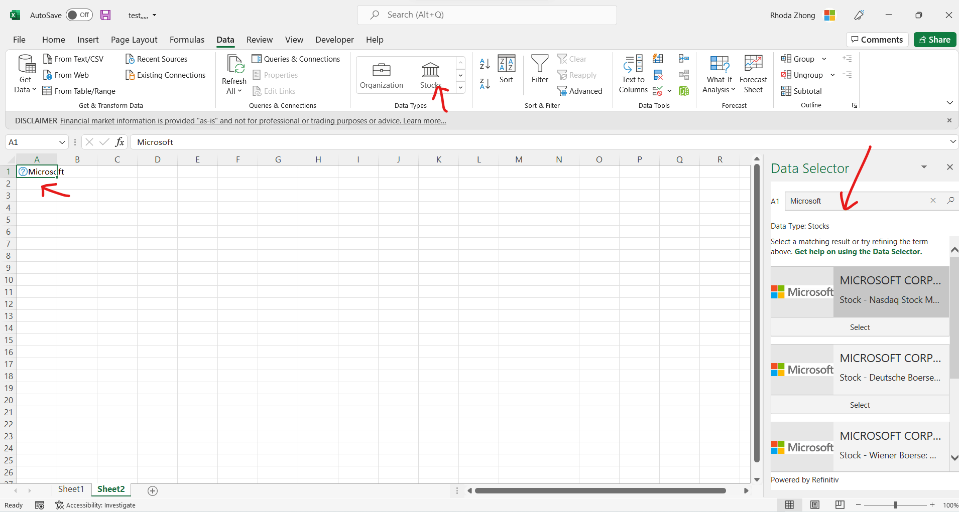Image resolution: width=959 pixels, height=512 pixels.
Task: Apply Filter to the selection
Action: 540,69
